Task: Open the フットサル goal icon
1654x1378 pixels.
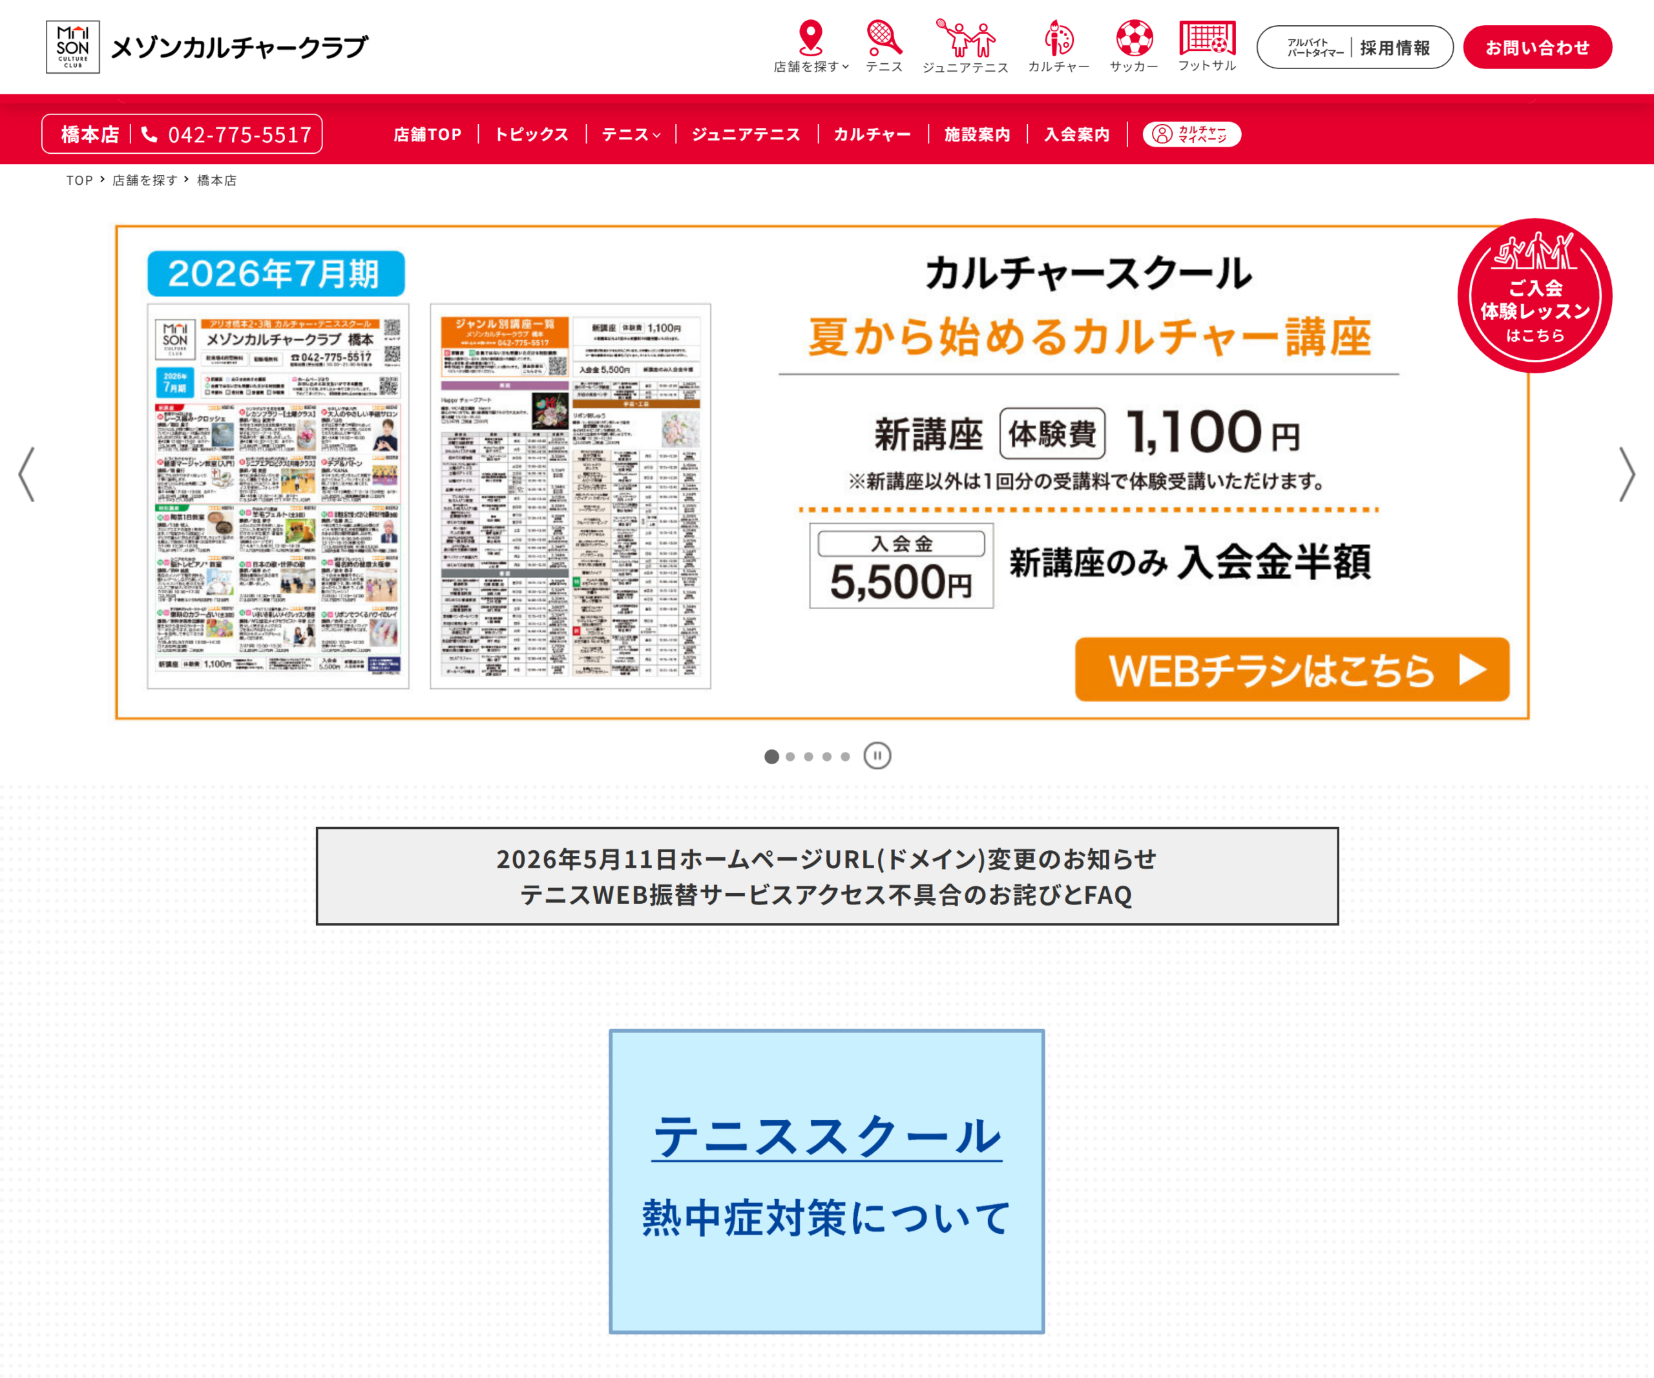Action: pos(1208,37)
